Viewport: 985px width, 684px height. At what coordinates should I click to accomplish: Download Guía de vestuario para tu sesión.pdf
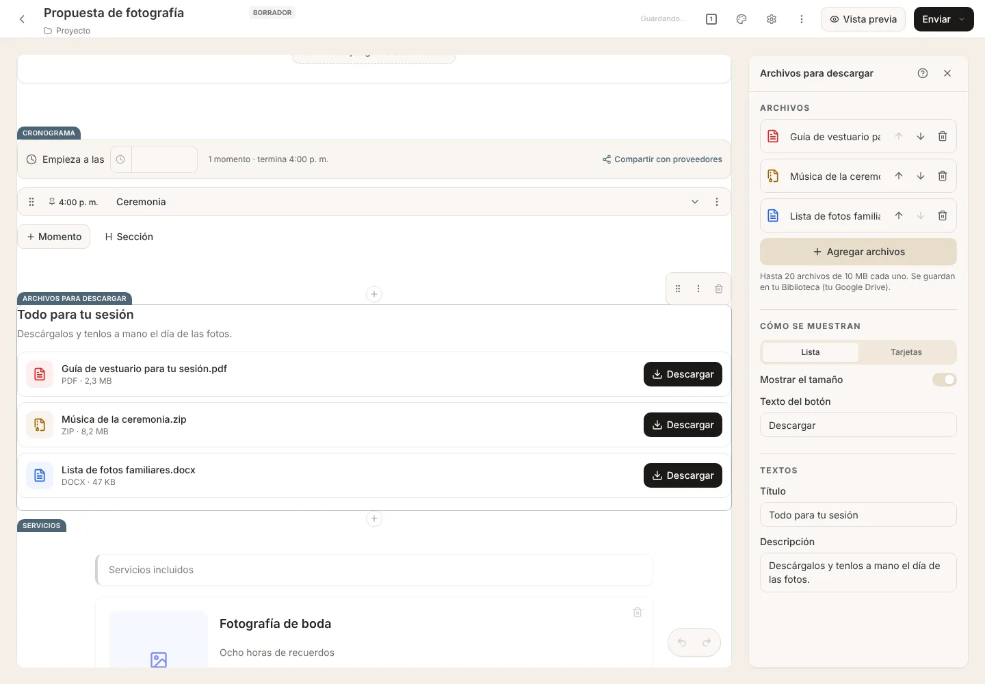683,374
